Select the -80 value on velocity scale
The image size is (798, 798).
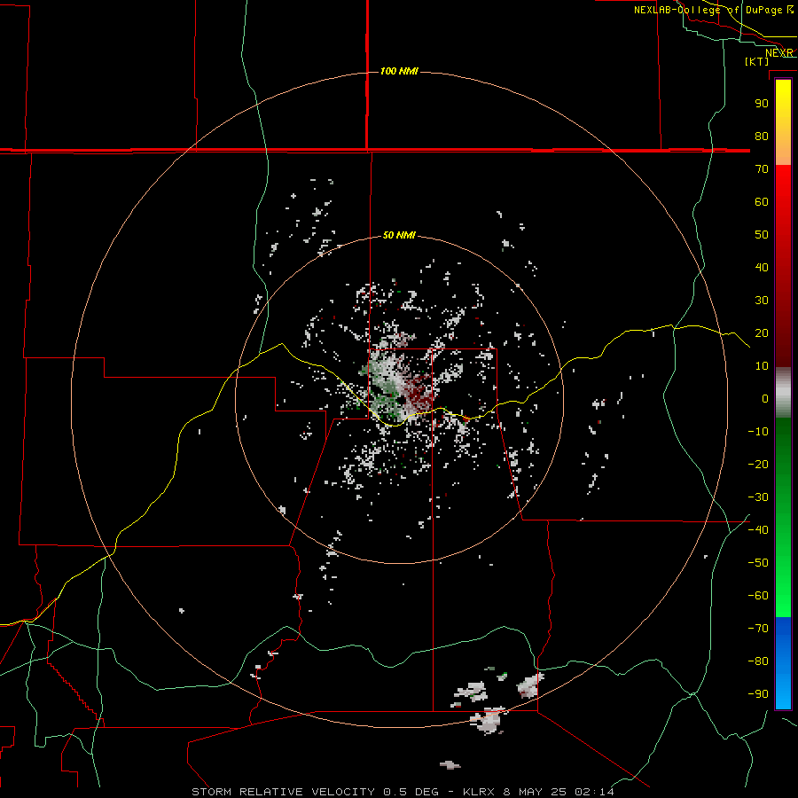pos(758,661)
